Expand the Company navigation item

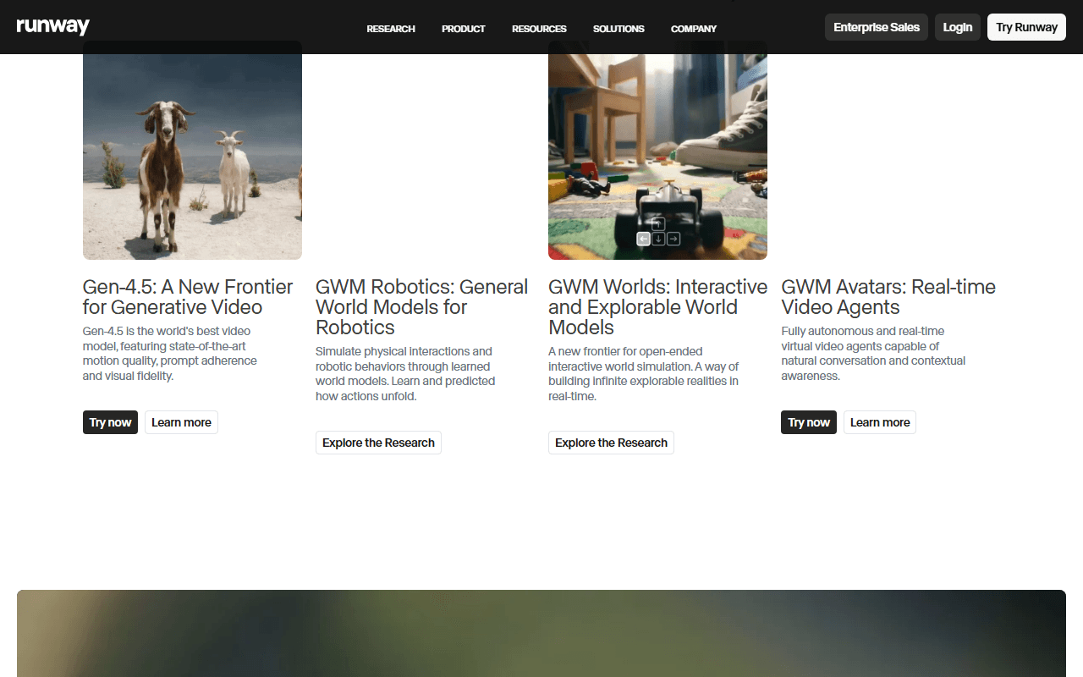(694, 29)
